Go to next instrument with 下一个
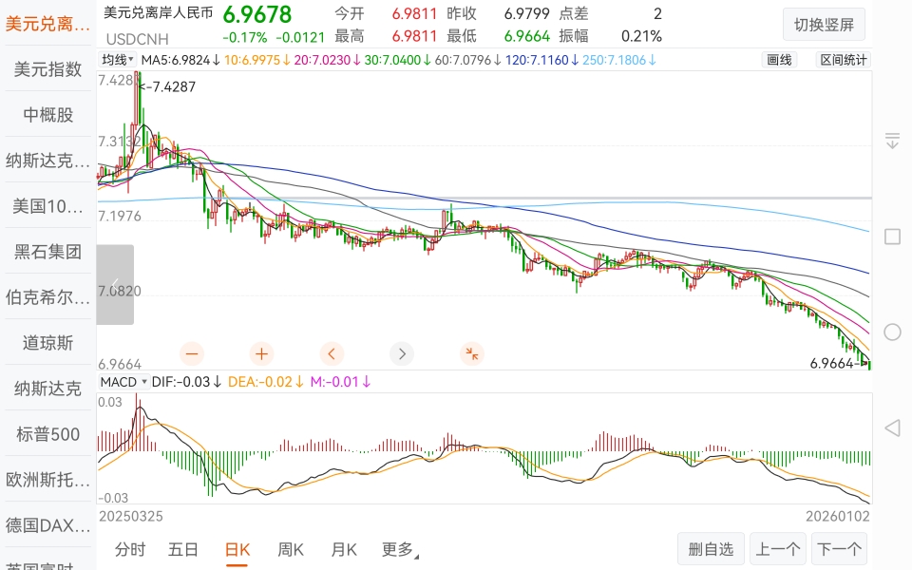This screenshot has height=570, width=912. (840, 549)
